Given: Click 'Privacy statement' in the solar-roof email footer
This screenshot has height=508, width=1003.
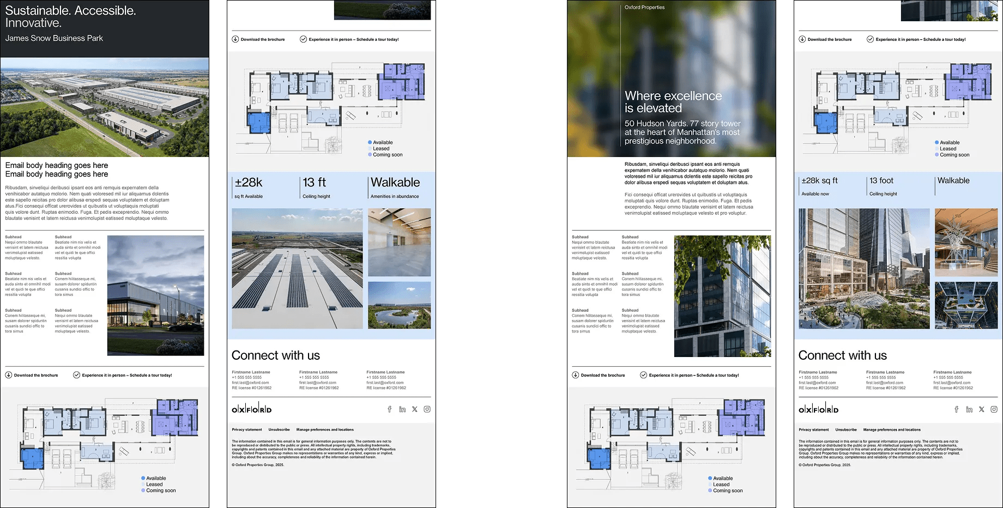Looking at the screenshot, I should click(x=246, y=430).
